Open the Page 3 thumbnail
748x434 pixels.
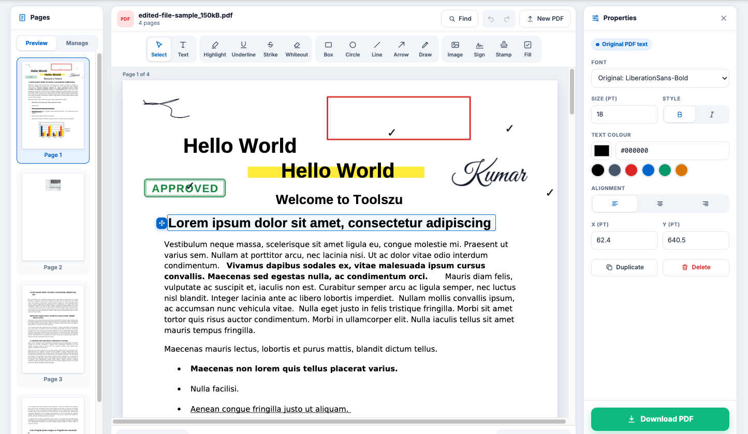click(53, 334)
